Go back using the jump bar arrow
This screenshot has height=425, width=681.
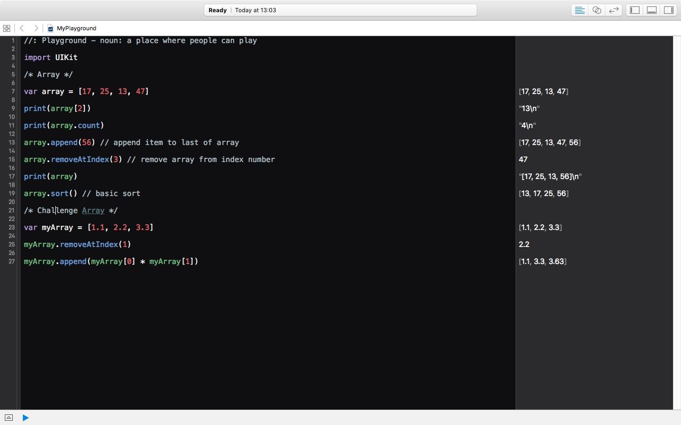(22, 28)
